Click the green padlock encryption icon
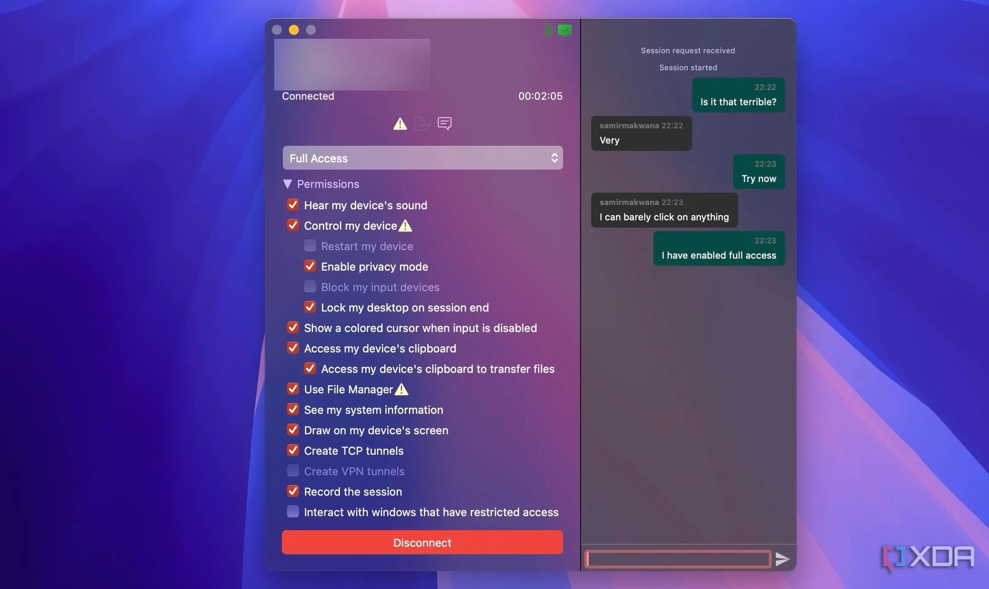 pos(549,30)
